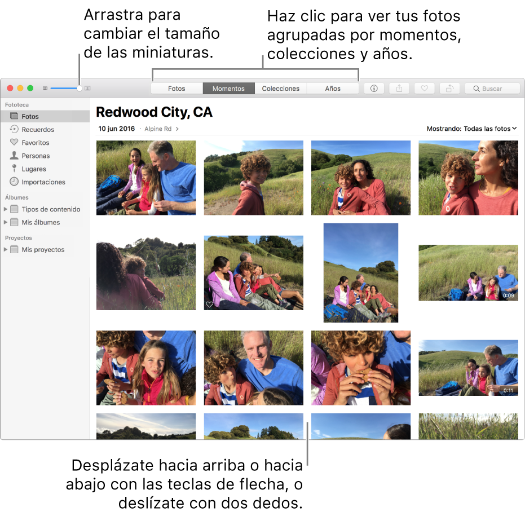Switch to the Años tab
Image resolution: width=525 pixels, height=516 pixels.
click(332, 88)
